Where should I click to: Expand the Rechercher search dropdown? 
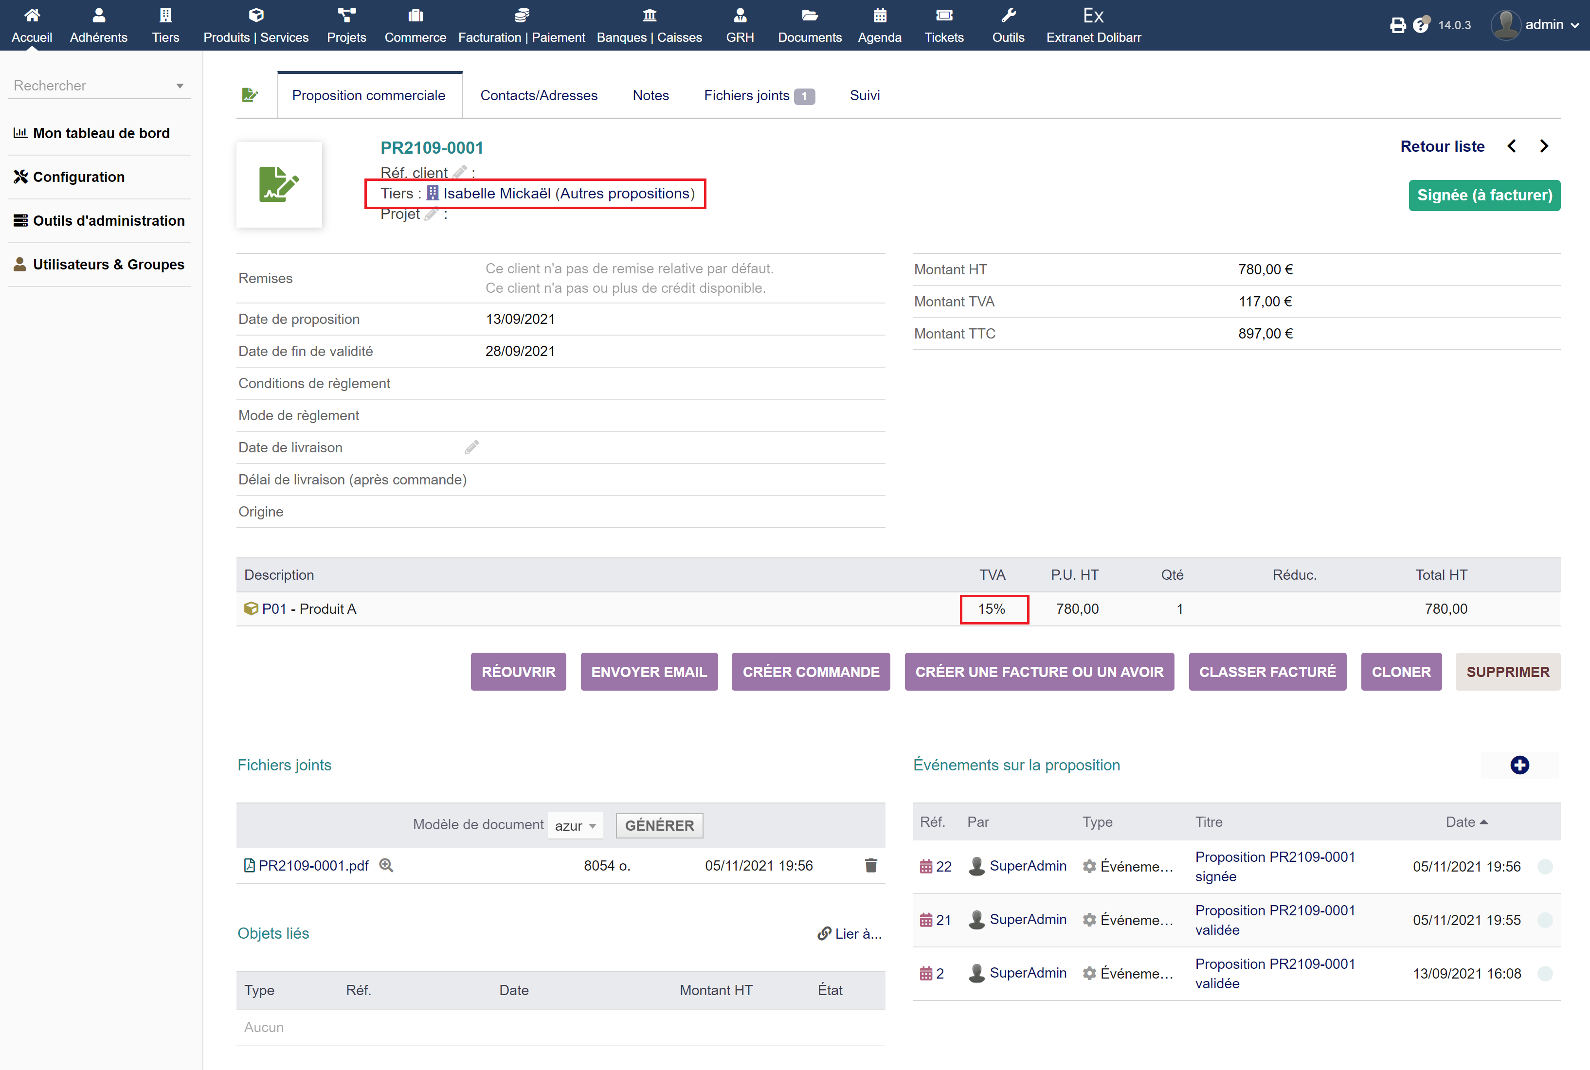click(x=180, y=86)
